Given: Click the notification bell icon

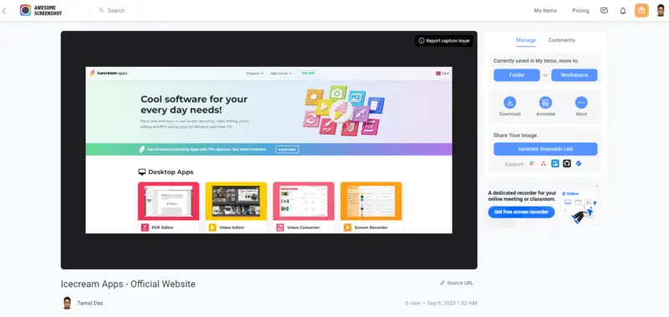Looking at the screenshot, I should [x=622, y=11].
